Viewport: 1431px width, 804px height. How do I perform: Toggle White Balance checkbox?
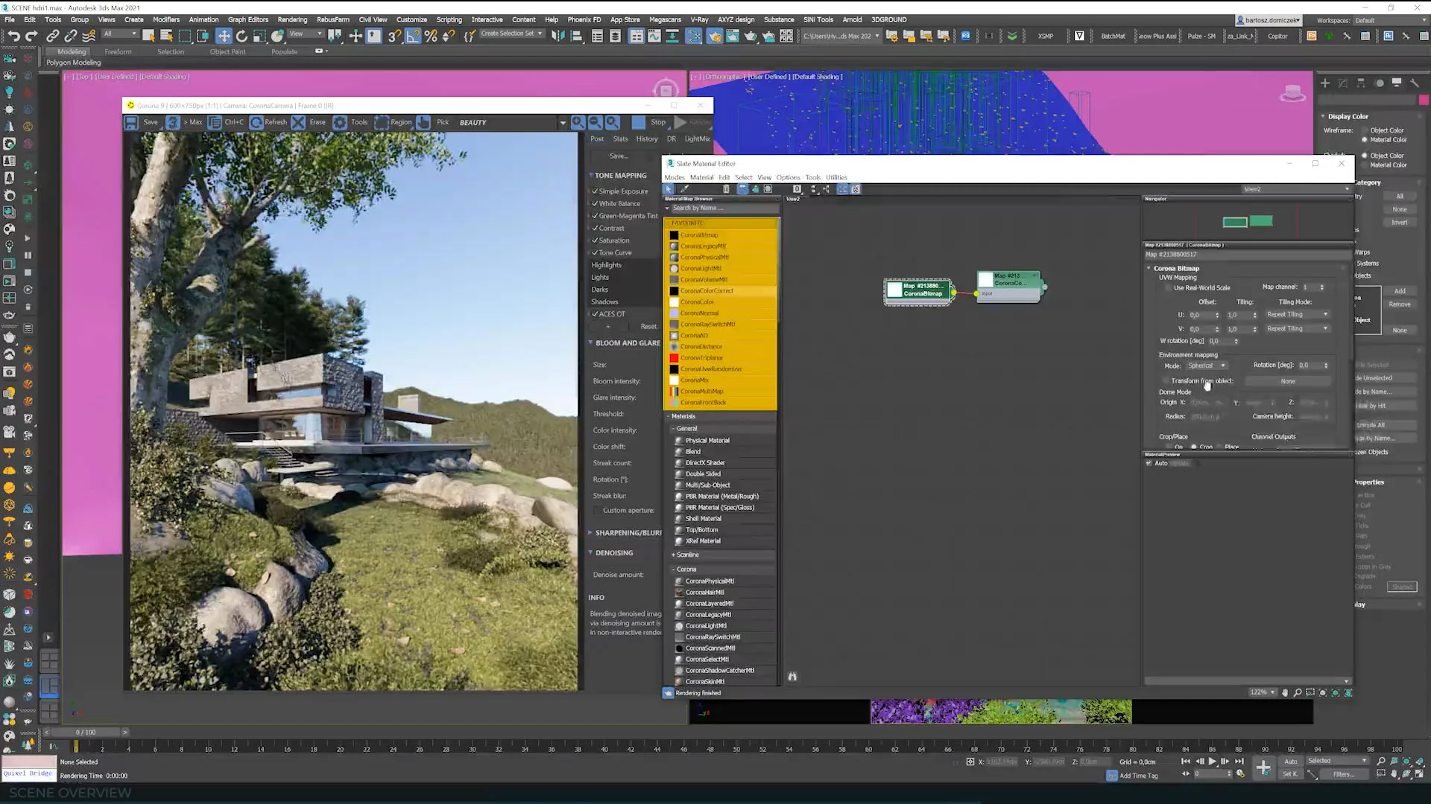coord(595,203)
